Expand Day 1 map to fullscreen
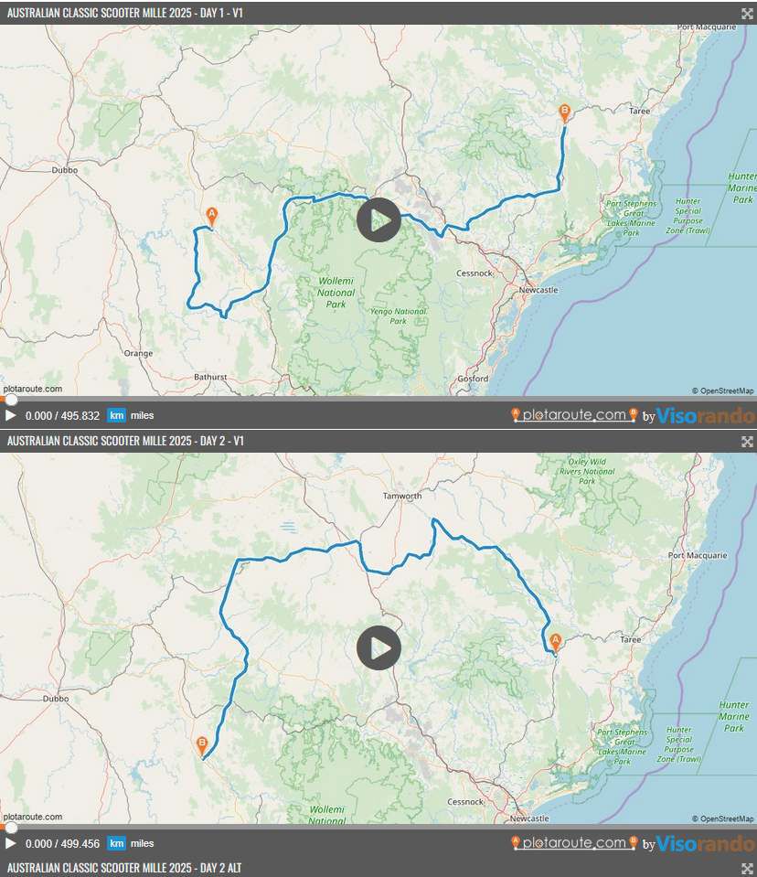 [x=746, y=13]
